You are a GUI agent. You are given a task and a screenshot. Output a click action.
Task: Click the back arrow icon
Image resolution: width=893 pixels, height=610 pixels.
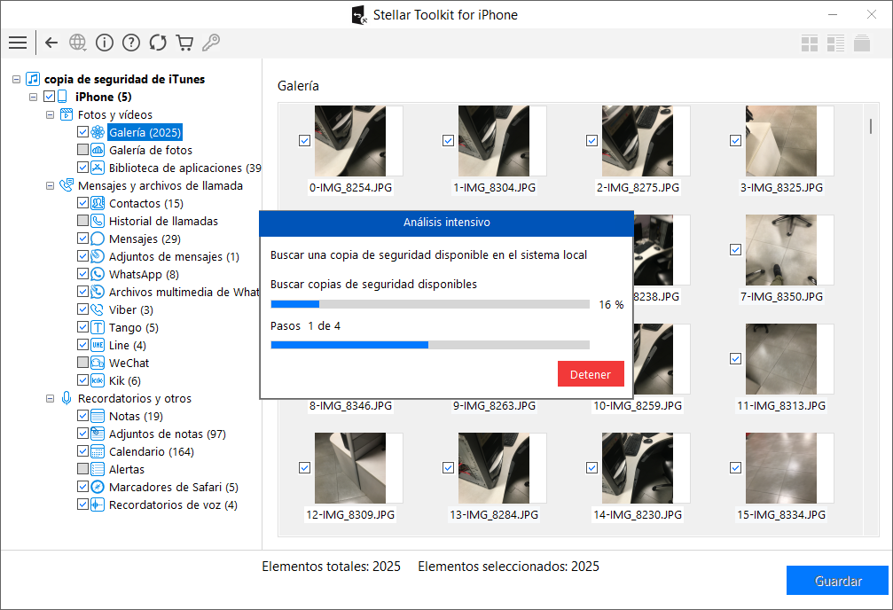click(51, 43)
